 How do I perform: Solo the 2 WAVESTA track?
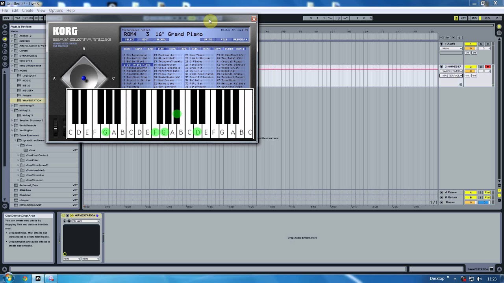pos(481,67)
